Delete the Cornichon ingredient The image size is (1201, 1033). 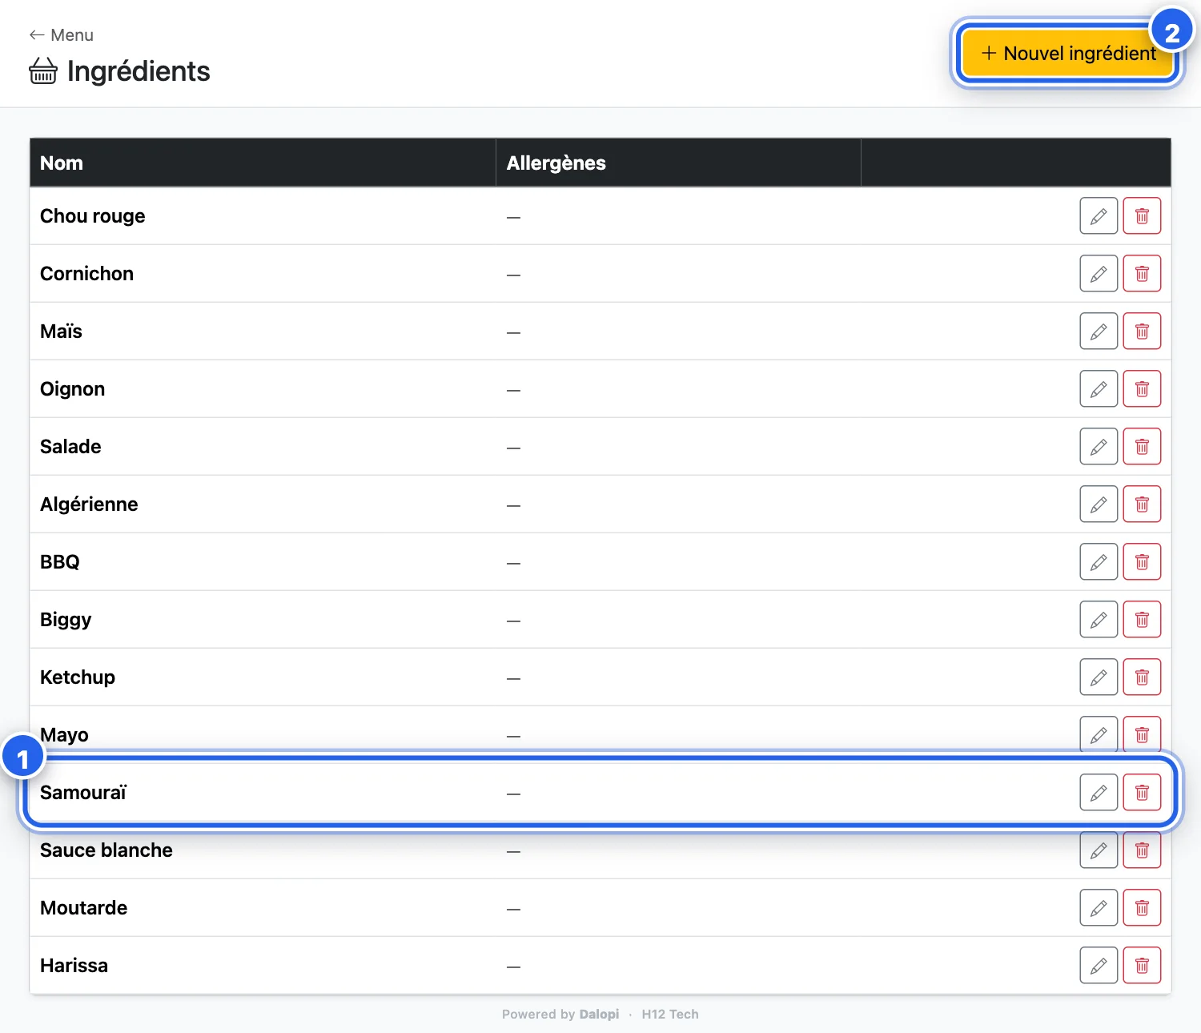tap(1142, 274)
